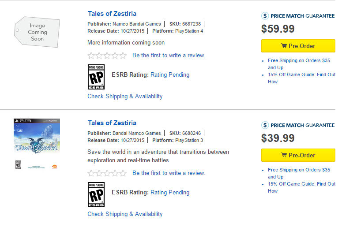Click the ESRB RP icon for the PlayStation 3 game
This screenshot has height=227, width=342.
[x=97, y=195]
